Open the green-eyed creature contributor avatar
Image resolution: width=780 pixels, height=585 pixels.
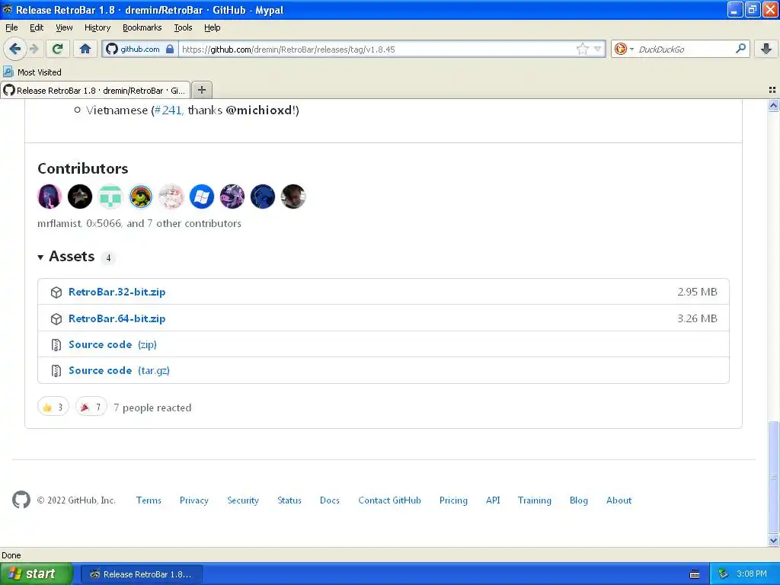tap(141, 197)
